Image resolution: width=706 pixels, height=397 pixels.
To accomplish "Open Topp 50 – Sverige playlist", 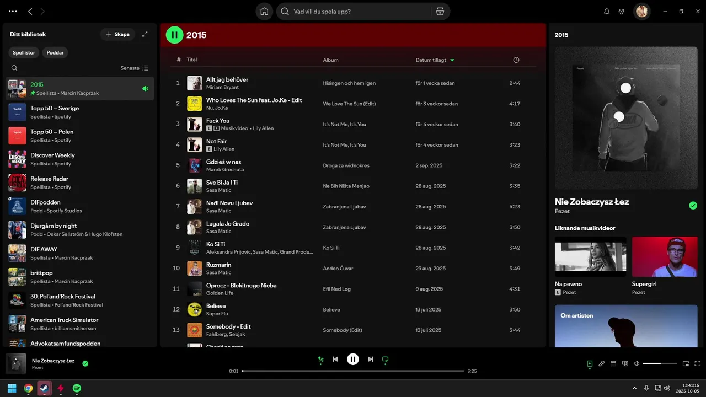I will [80, 112].
